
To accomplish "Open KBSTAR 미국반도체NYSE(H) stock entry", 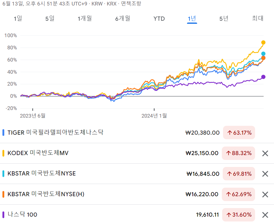I will pyautogui.click(x=46, y=194).
